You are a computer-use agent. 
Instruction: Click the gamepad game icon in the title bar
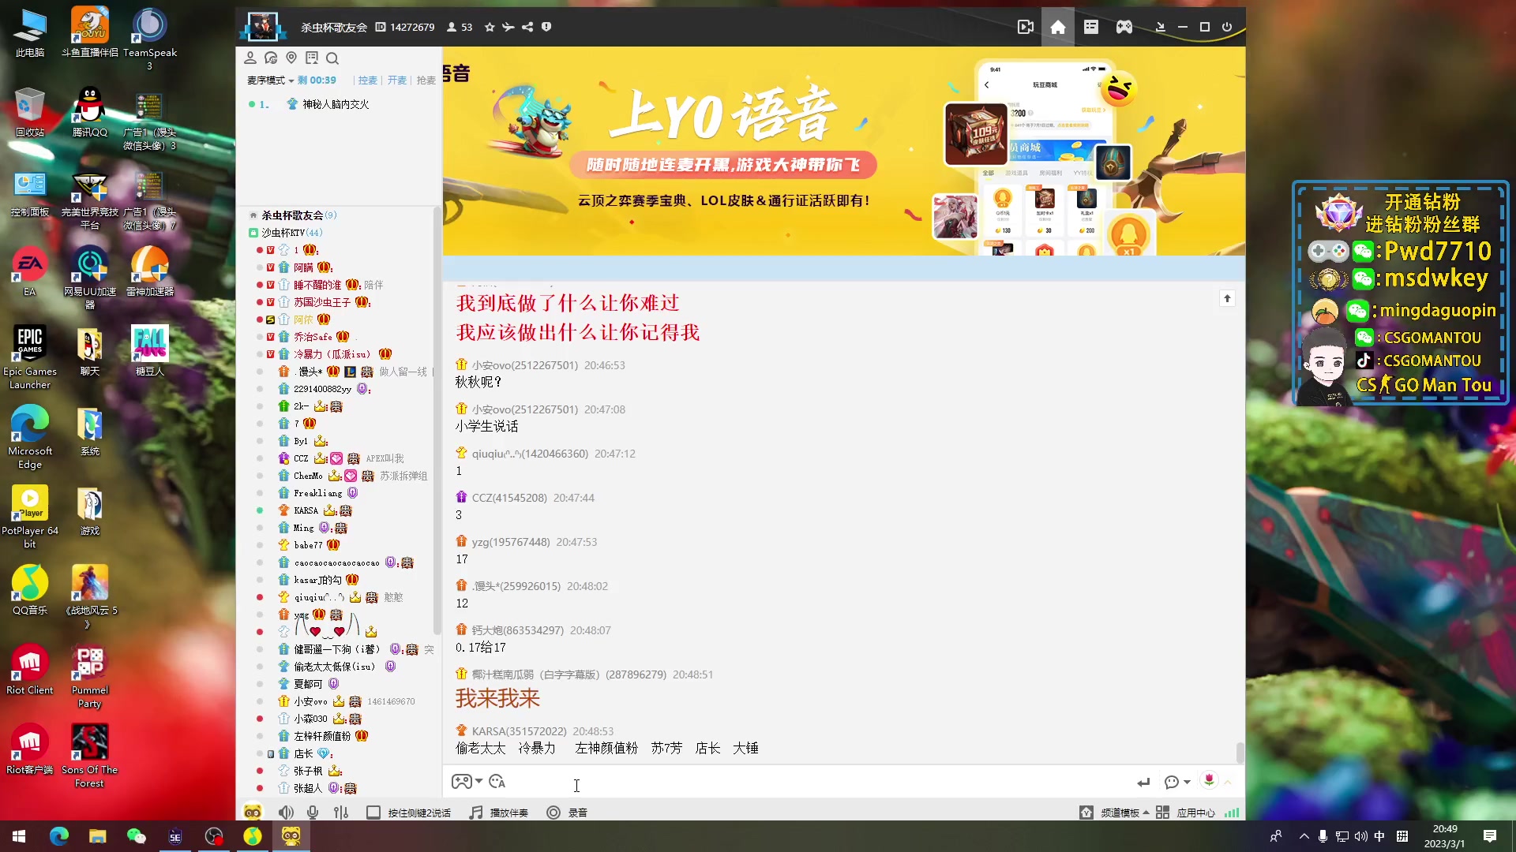pos(1123,27)
